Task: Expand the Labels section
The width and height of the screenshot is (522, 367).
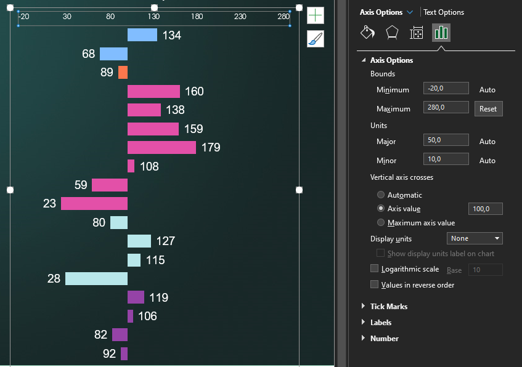Action: point(363,322)
